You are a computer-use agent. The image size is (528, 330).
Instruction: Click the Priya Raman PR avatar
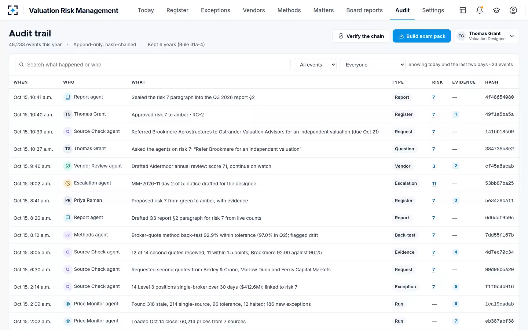(x=67, y=201)
